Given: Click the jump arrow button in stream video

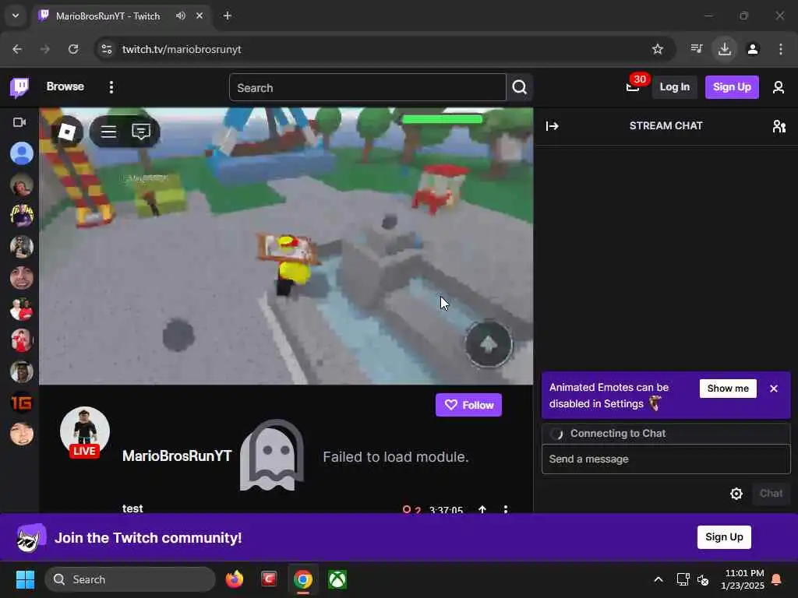Looking at the screenshot, I should coord(488,344).
